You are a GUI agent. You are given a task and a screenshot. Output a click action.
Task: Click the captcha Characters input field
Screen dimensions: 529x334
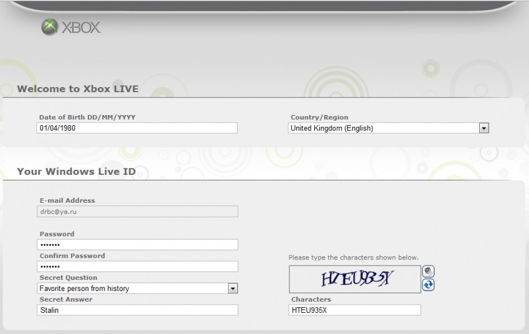[355, 310]
